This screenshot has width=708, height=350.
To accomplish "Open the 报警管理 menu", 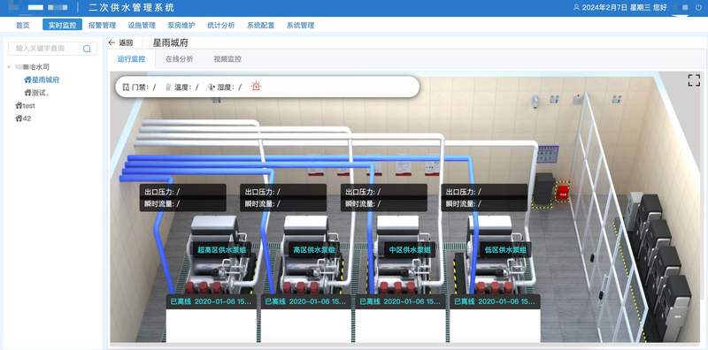I will tap(102, 26).
